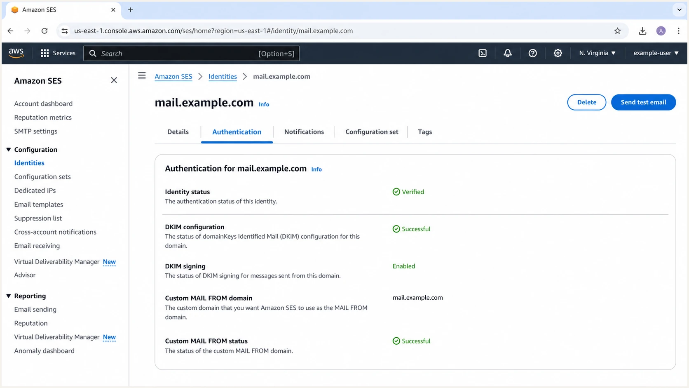Close the Amazon SES side navigation

coord(114,80)
